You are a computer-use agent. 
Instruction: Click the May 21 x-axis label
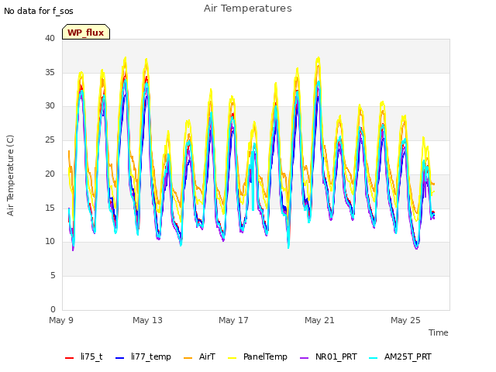319,320
